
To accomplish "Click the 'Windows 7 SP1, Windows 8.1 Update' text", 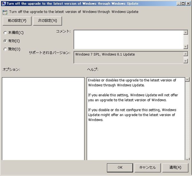I will coord(105,54).
